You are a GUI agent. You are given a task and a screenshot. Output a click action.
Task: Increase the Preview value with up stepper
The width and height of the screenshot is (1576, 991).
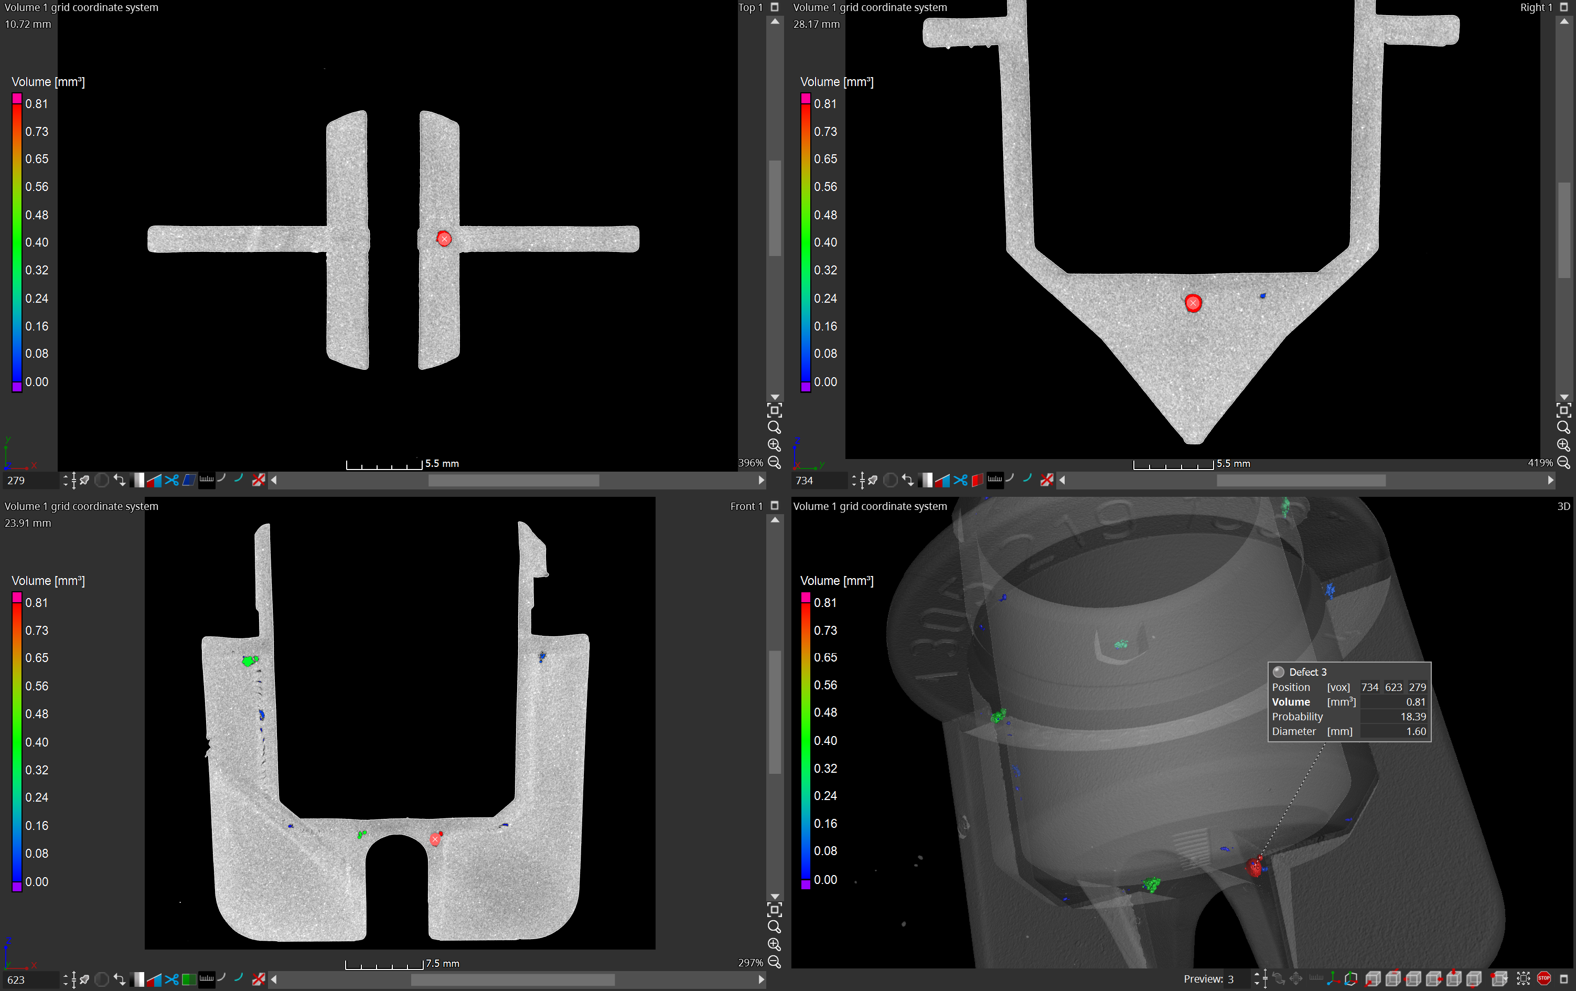(1257, 975)
